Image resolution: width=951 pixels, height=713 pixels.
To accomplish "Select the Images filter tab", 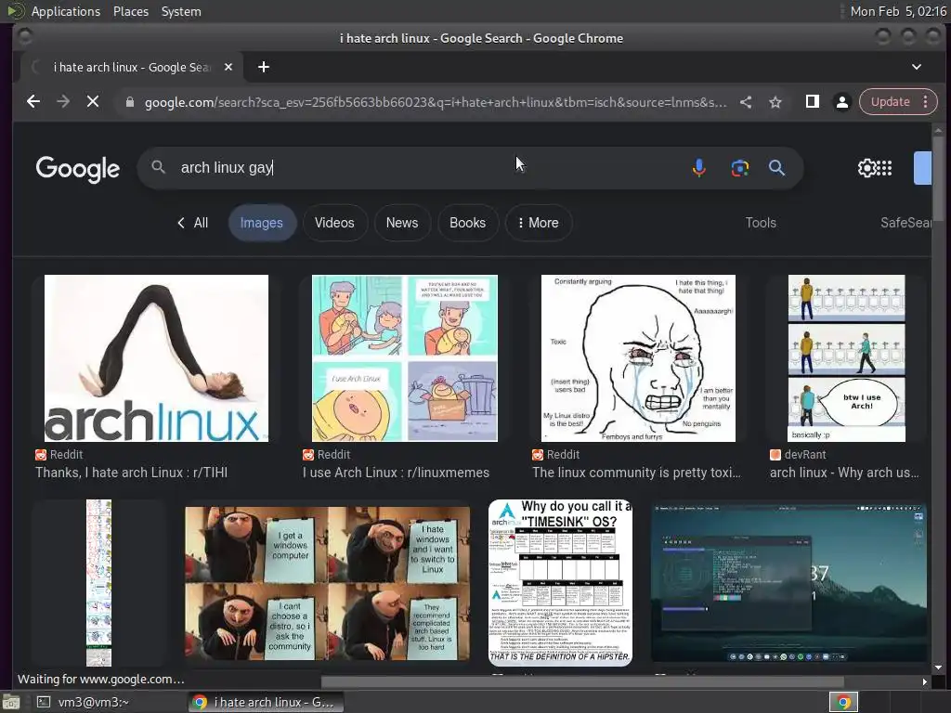I will tap(261, 223).
